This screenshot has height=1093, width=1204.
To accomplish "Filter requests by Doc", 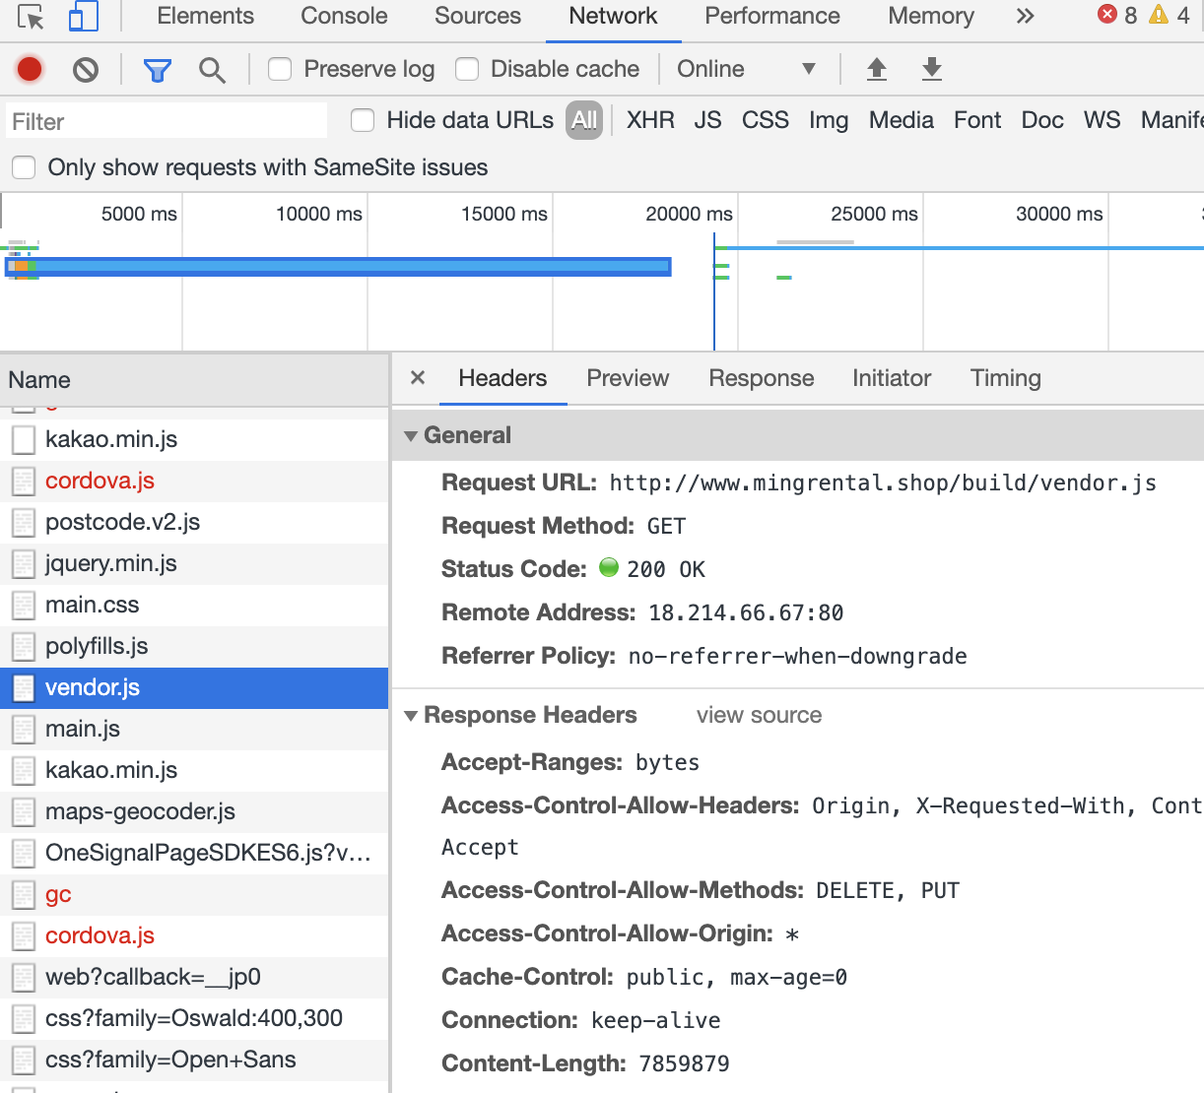I will 1042,120.
